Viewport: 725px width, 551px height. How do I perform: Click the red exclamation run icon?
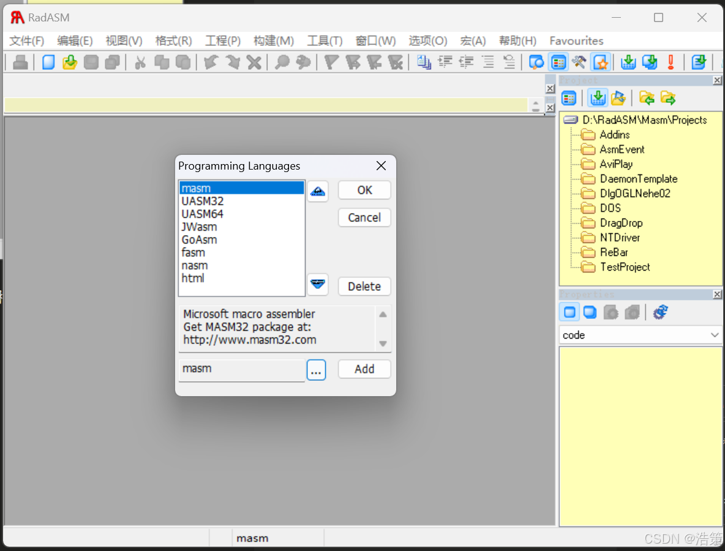click(x=671, y=62)
